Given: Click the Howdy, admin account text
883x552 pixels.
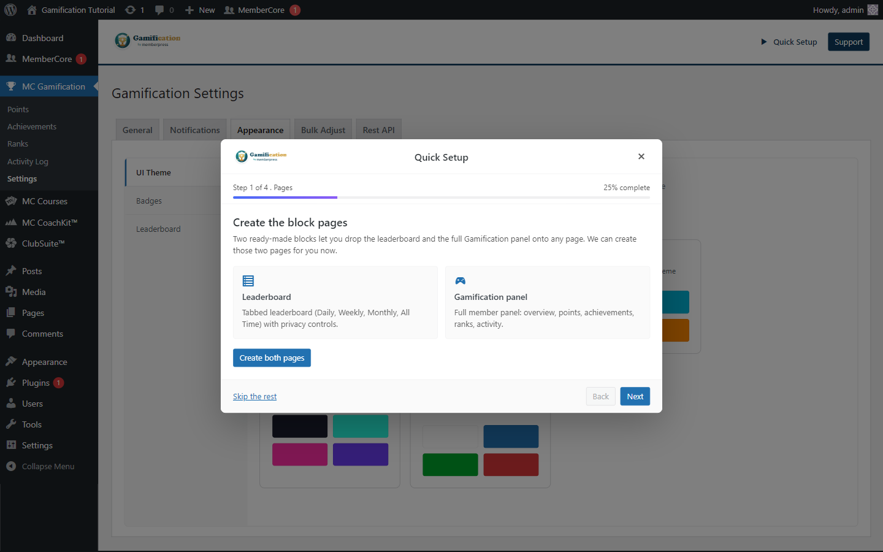Looking at the screenshot, I should point(838,10).
